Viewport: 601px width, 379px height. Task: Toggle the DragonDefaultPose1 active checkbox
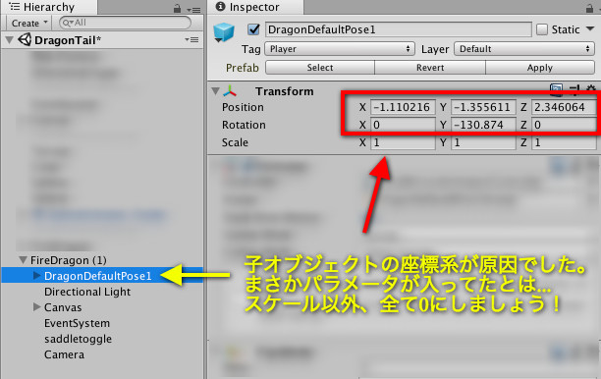click(x=253, y=29)
